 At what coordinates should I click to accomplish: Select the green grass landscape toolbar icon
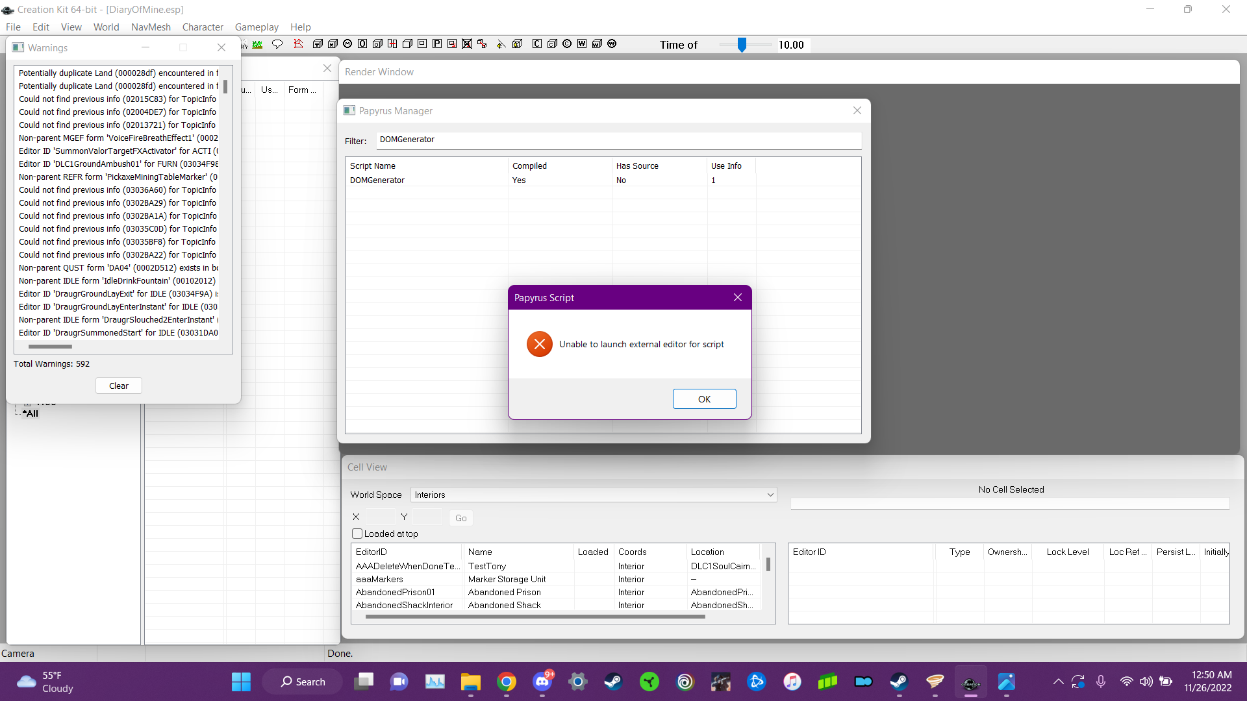click(258, 44)
